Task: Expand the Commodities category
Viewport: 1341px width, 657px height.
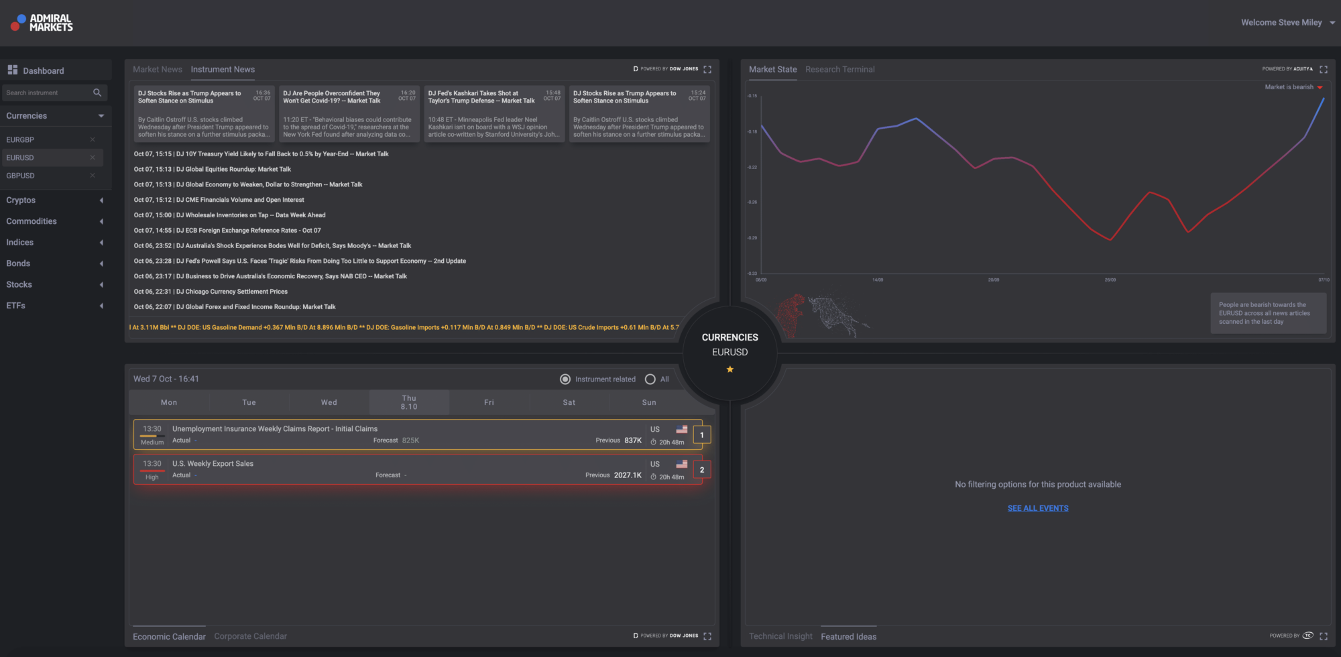Action: coord(101,221)
